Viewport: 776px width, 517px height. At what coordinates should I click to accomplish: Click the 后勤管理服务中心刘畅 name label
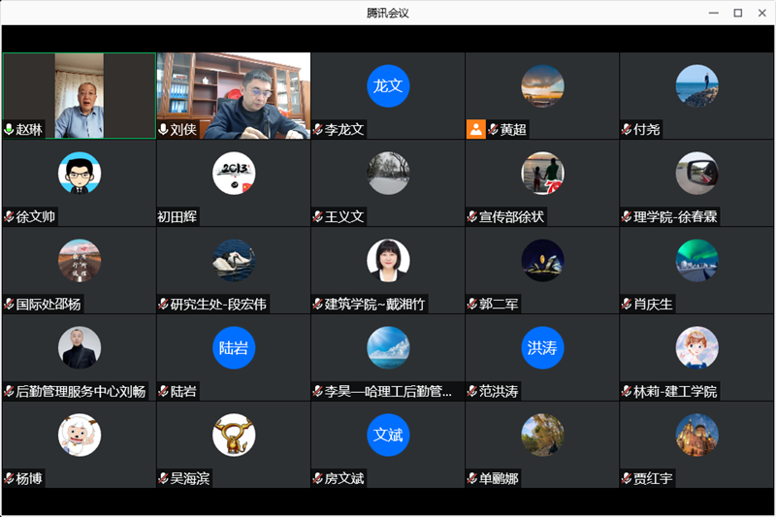81,391
